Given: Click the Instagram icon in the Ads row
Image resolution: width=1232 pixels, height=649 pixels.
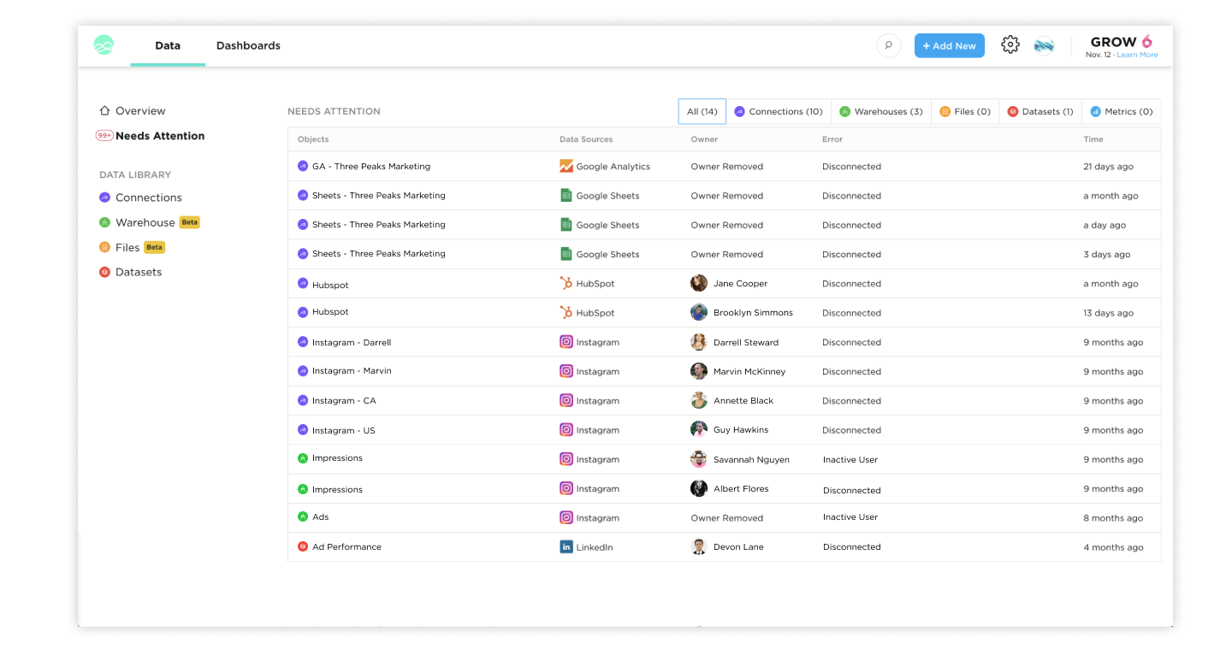Looking at the screenshot, I should pyautogui.click(x=566, y=518).
